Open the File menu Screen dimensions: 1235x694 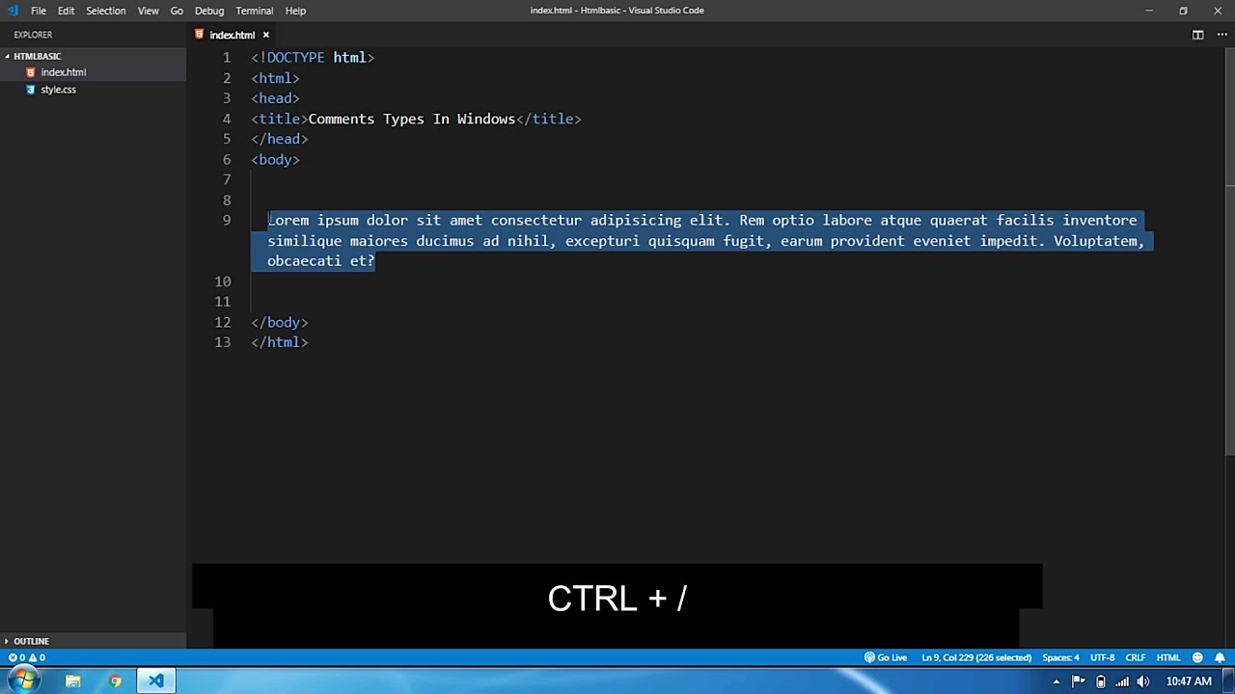(39, 11)
